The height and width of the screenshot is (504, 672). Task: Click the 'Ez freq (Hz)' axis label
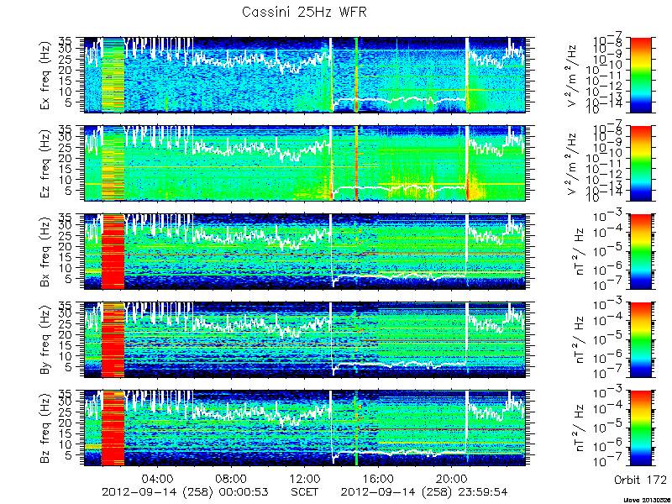point(46,164)
